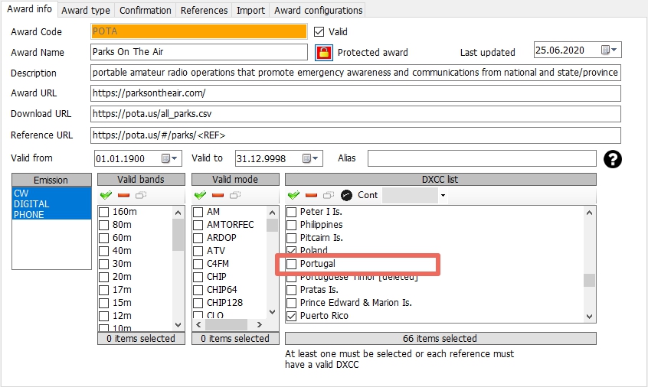This screenshot has width=648, height=387.
Task: Deselect all Valid bands with red minus
Action: point(123,195)
